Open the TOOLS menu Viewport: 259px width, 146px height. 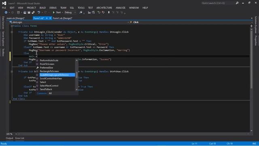tap(81, 8)
